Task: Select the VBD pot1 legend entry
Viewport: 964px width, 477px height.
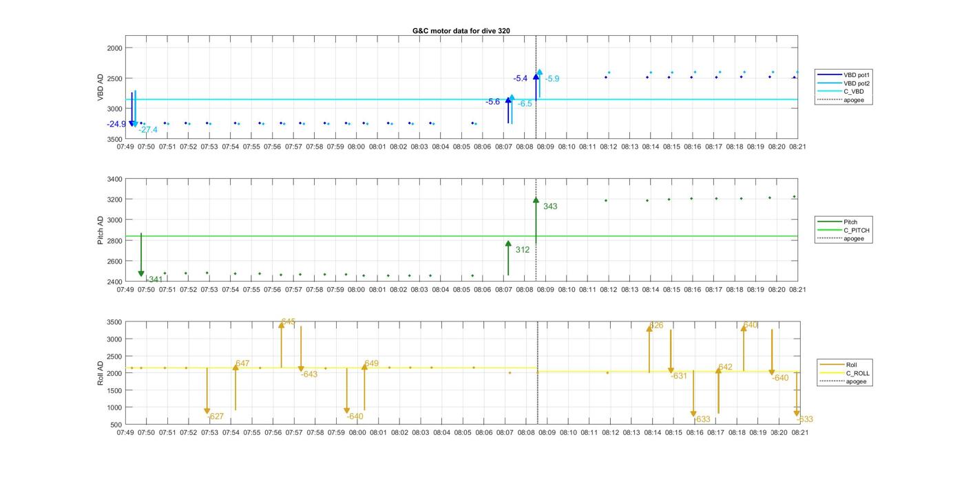Action: coord(844,74)
